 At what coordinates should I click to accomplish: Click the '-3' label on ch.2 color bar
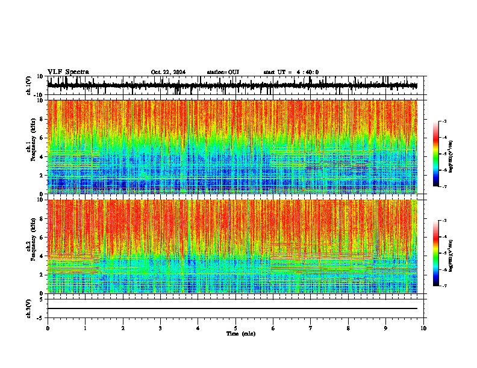tap(444, 221)
